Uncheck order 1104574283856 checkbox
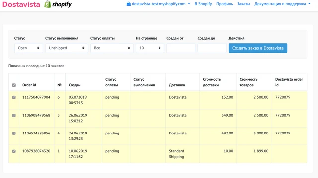 coord(14,133)
